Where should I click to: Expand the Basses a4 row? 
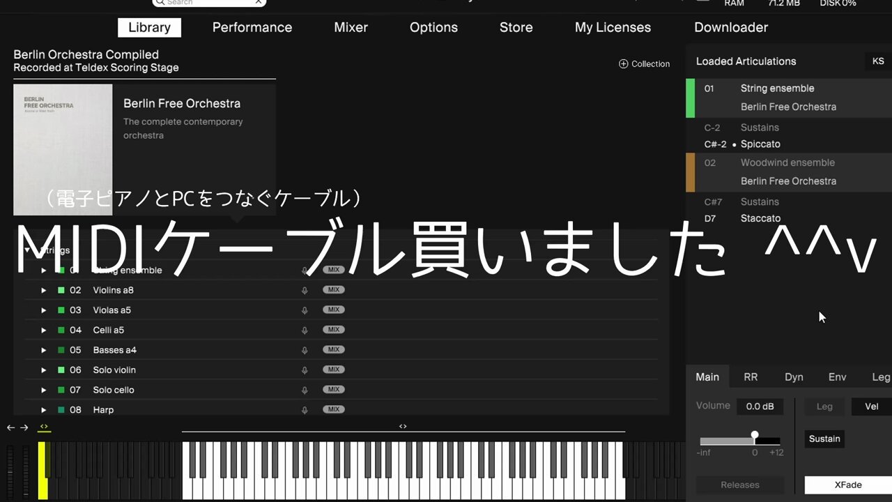coord(44,350)
